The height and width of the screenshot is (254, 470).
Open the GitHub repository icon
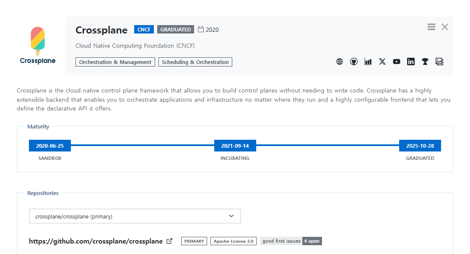(354, 62)
